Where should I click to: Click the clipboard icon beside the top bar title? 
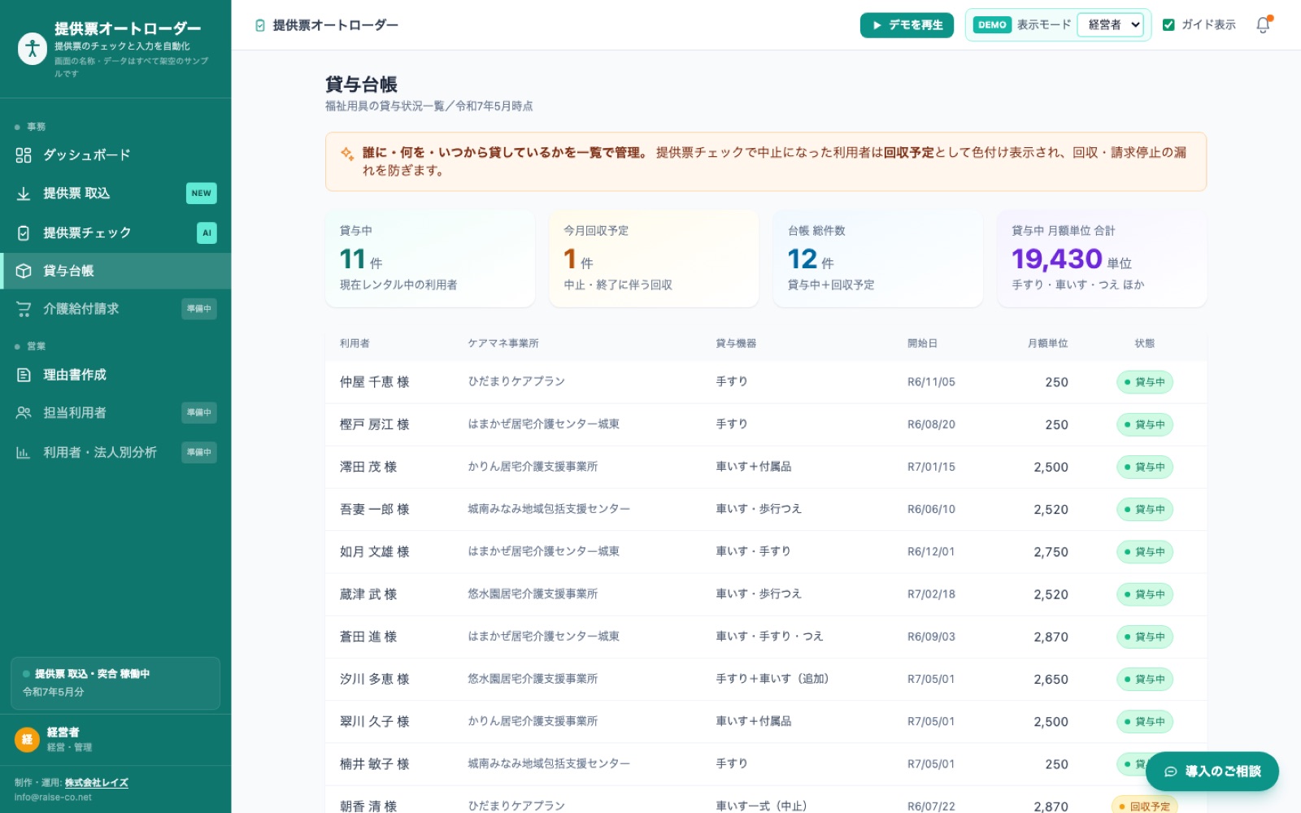tap(260, 25)
